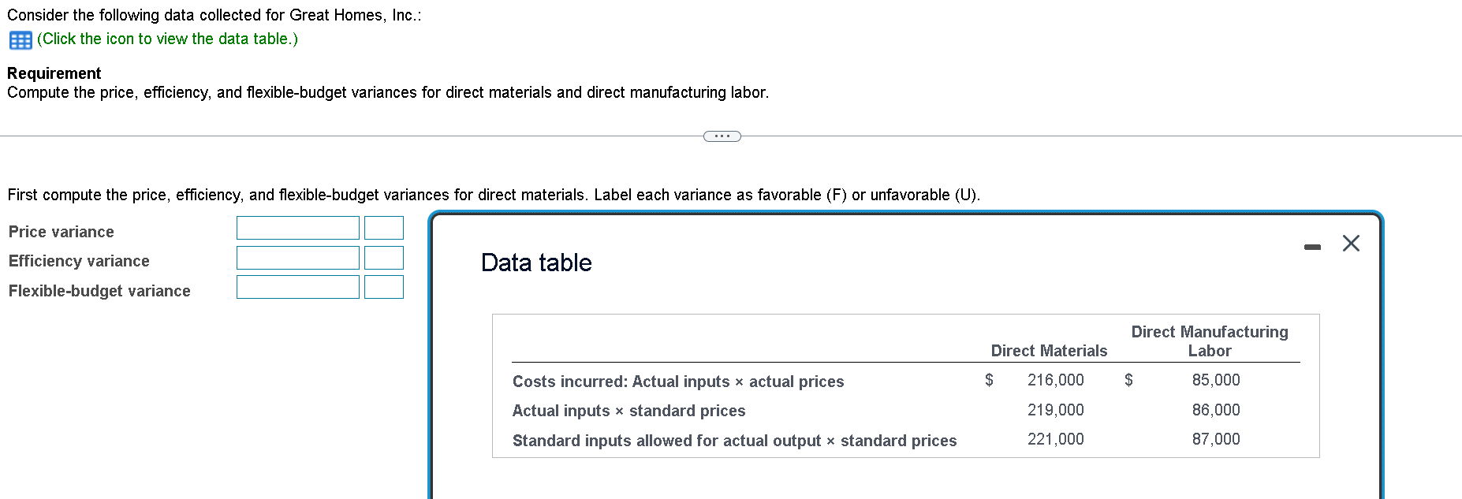The height and width of the screenshot is (499, 1462).
Task: Click the blue data table icon
Action: pyautogui.click(x=20, y=39)
